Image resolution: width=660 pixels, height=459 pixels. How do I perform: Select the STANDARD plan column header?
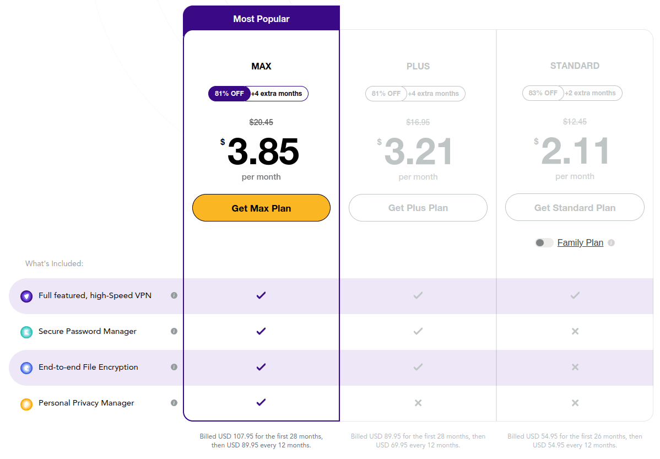point(575,66)
